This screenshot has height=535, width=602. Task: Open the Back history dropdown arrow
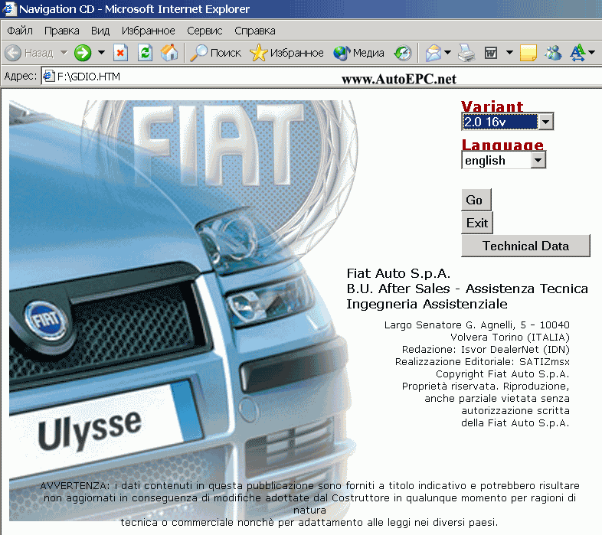tap(64, 52)
